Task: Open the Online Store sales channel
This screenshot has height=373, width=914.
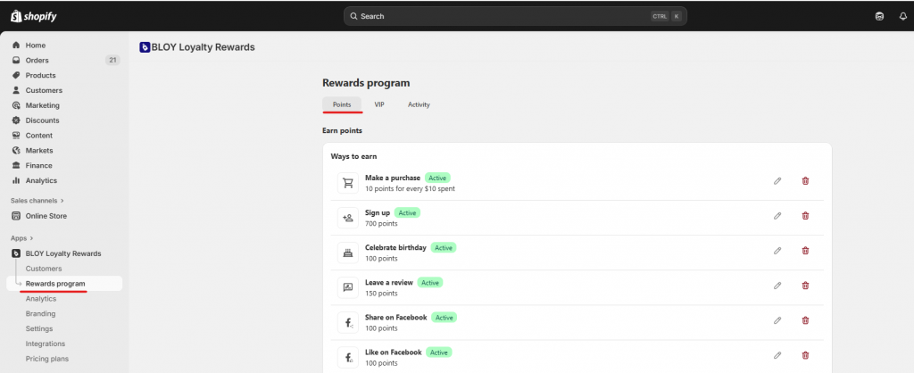Action: click(46, 216)
